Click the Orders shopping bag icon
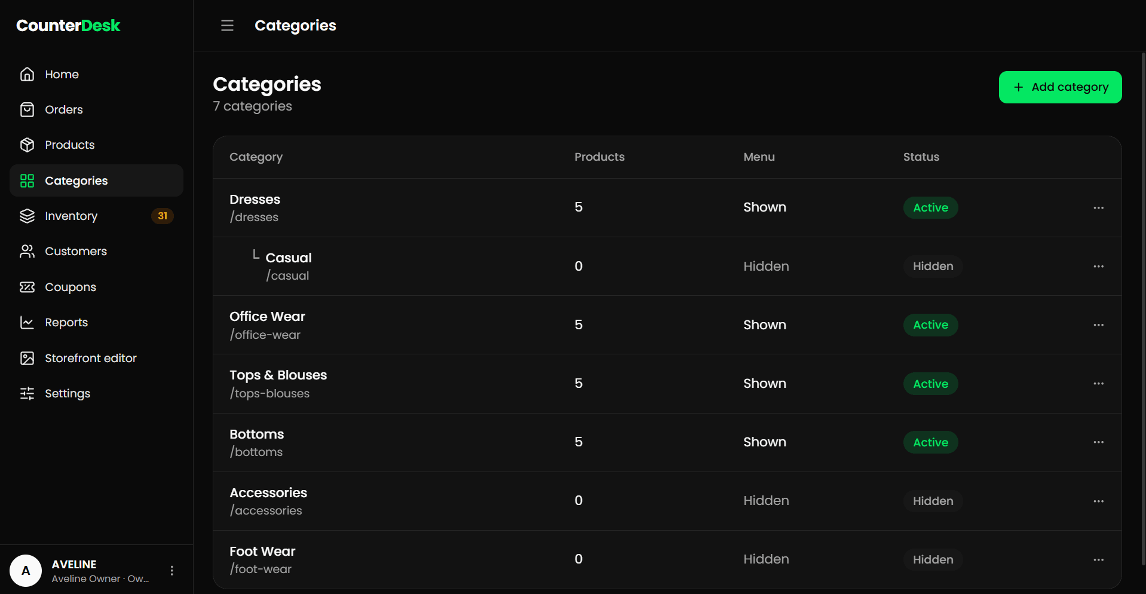Viewport: 1146px width, 594px height. click(x=27, y=109)
